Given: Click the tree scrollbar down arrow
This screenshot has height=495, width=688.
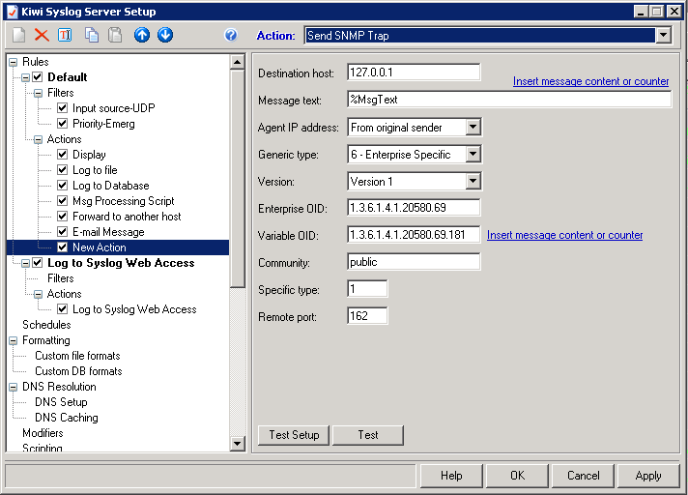Looking at the screenshot, I should point(238,443).
